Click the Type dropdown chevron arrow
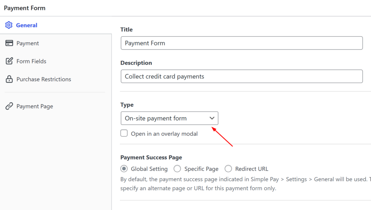The height and width of the screenshot is (210, 371). (x=212, y=118)
